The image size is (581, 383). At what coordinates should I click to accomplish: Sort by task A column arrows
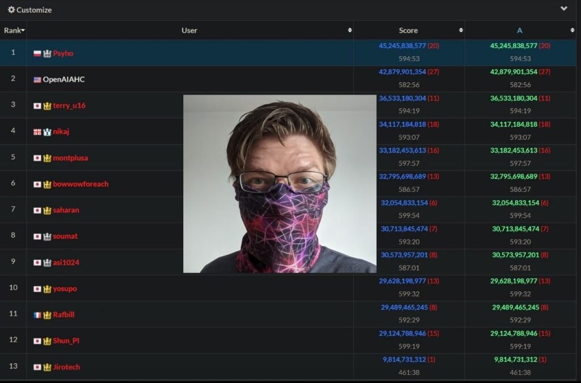[x=572, y=31]
